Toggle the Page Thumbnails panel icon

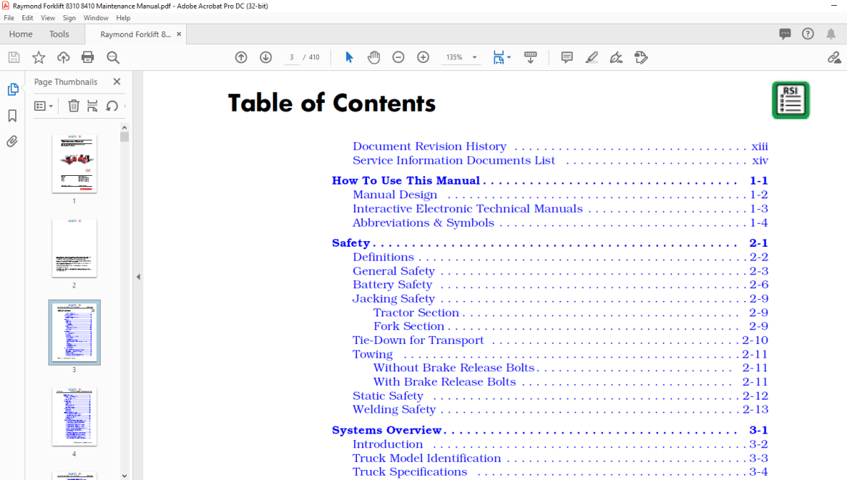pyautogui.click(x=12, y=90)
